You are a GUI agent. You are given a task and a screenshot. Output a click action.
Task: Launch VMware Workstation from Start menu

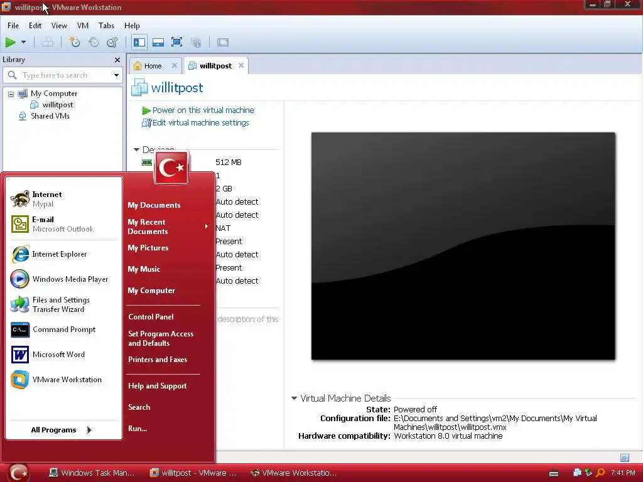(64, 380)
